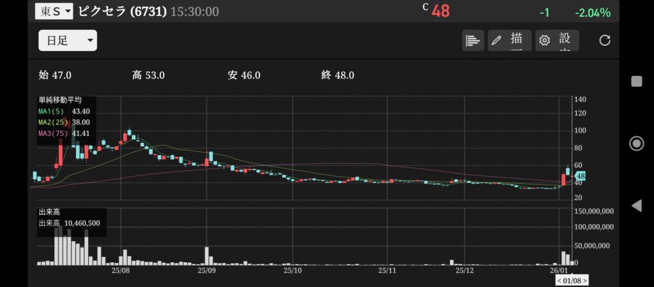Open the 東S market selector dropdown
Screen dimensions: 654x287
tap(54, 11)
